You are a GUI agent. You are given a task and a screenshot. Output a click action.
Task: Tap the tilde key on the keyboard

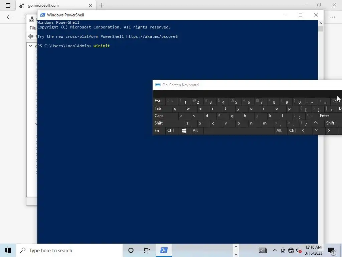click(171, 101)
